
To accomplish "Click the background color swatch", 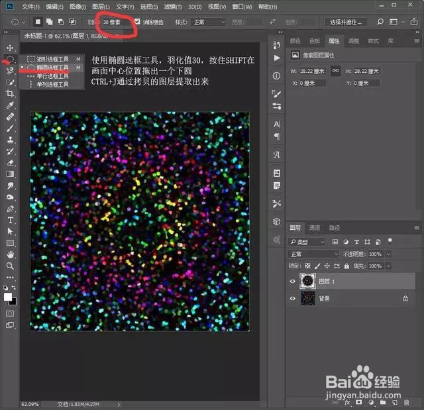I will pos(13,303).
